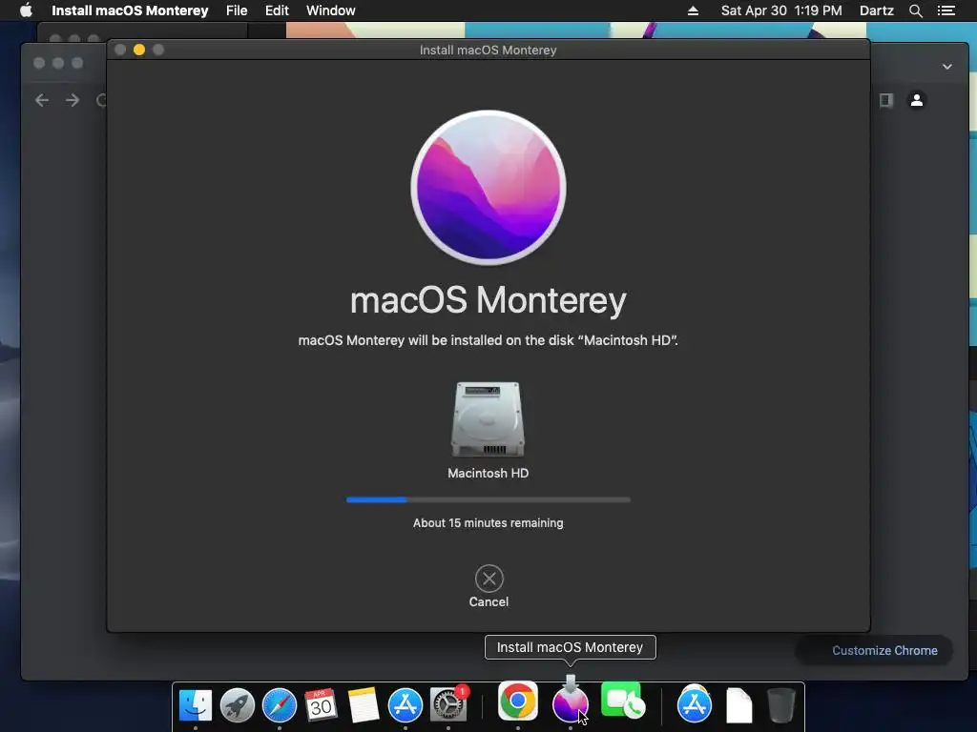The width and height of the screenshot is (977, 732).
Task: Click the Macintosh HD disk icon
Action: coord(488,419)
